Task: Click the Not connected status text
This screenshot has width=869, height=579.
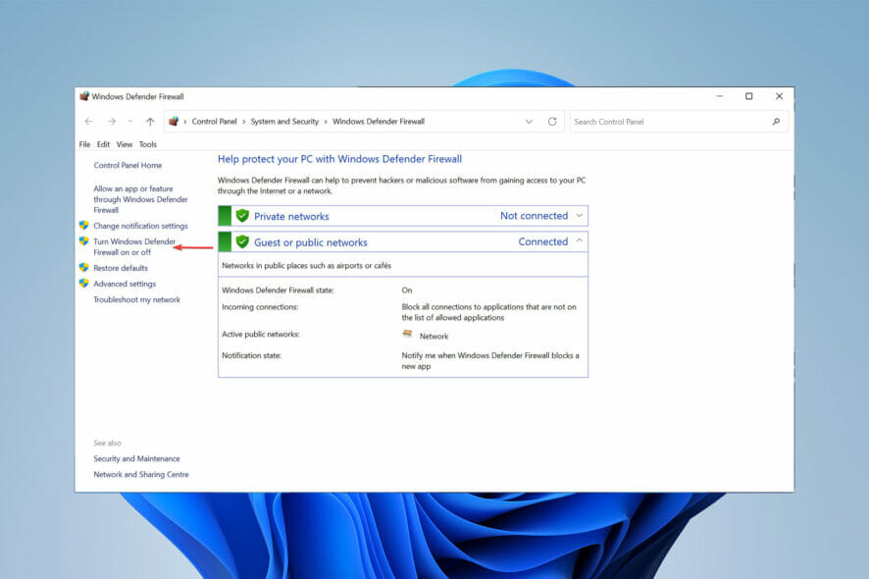Action: 534,216
